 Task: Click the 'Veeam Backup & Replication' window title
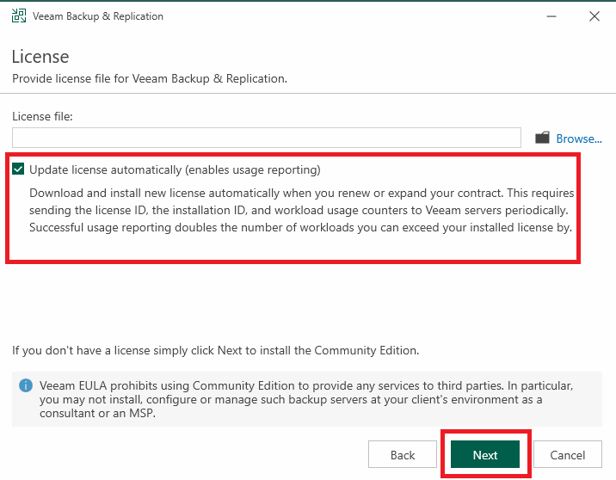(98, 16)
